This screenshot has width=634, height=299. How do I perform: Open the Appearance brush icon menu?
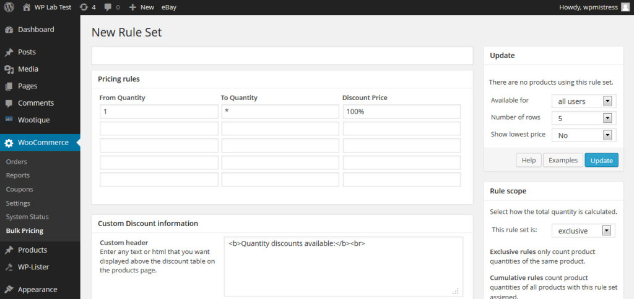point(9,290)
